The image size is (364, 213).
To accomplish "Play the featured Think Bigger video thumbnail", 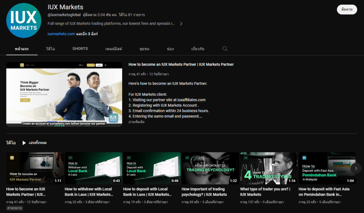I will tap(64, 94).
